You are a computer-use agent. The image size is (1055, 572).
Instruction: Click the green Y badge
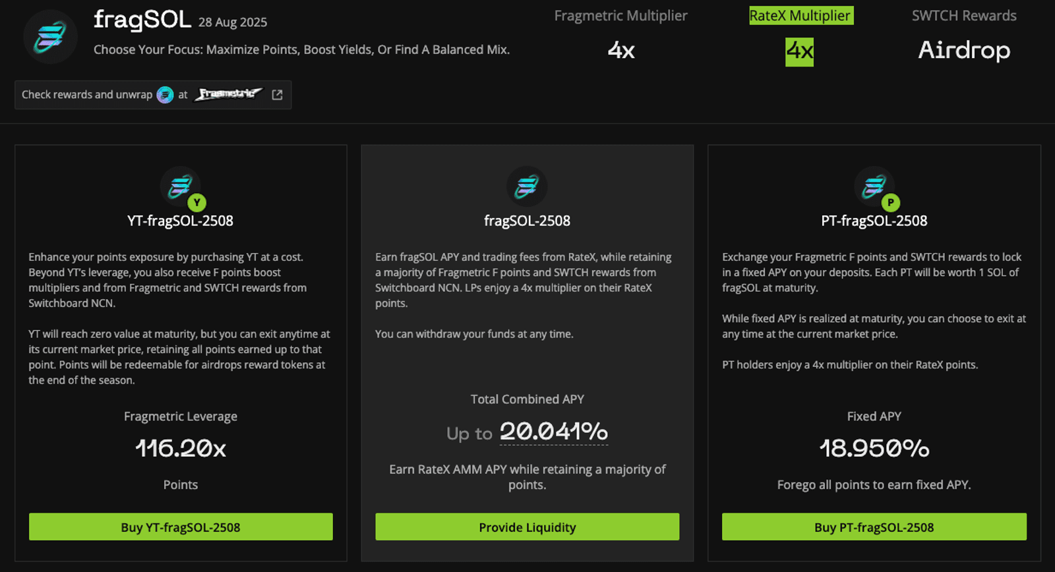(x=196, y=203)
